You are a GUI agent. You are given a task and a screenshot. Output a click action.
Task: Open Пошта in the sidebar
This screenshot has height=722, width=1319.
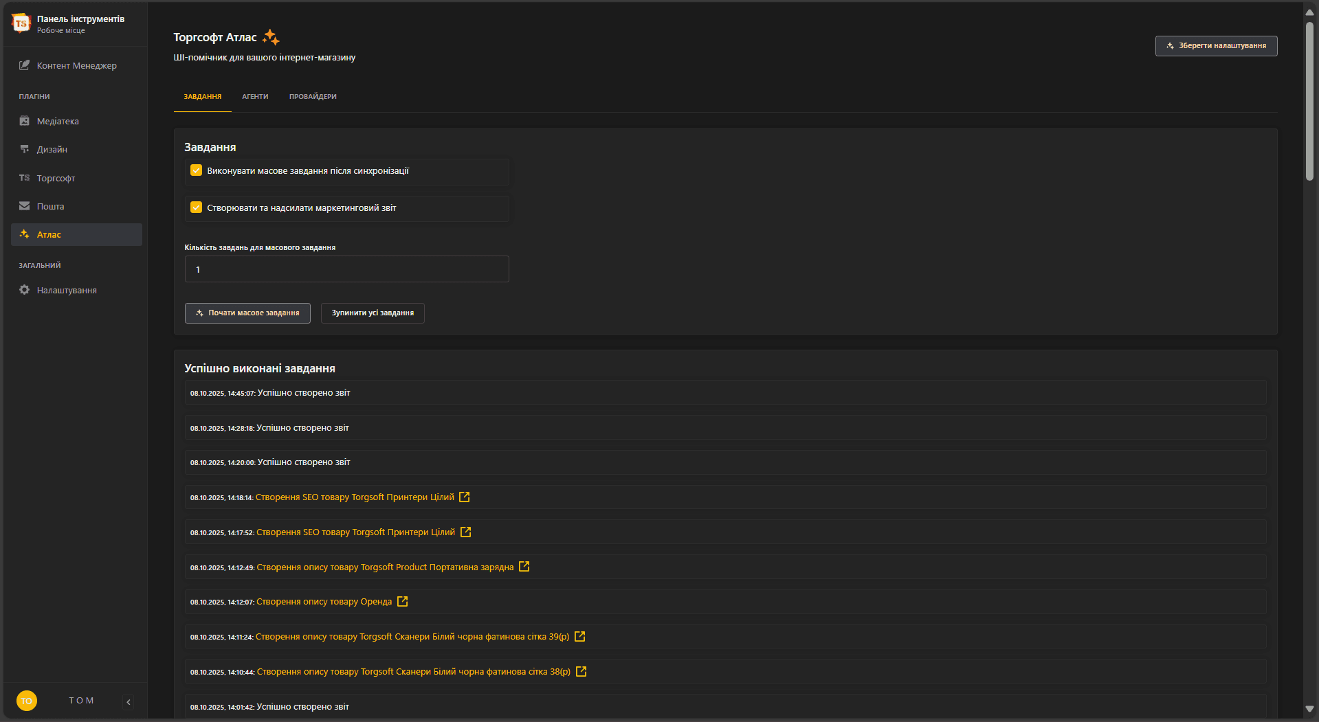coord(50,207)
